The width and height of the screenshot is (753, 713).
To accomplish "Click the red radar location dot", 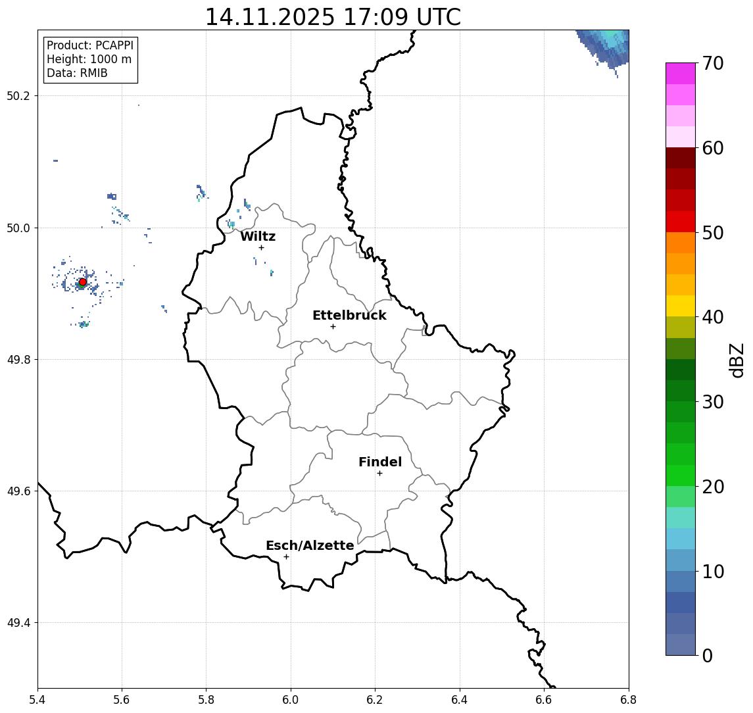I will tap(82, 282).
